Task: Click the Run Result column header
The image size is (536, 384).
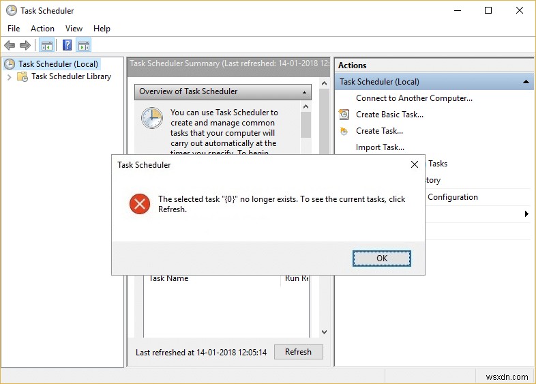Action: [x=297, y=278]
